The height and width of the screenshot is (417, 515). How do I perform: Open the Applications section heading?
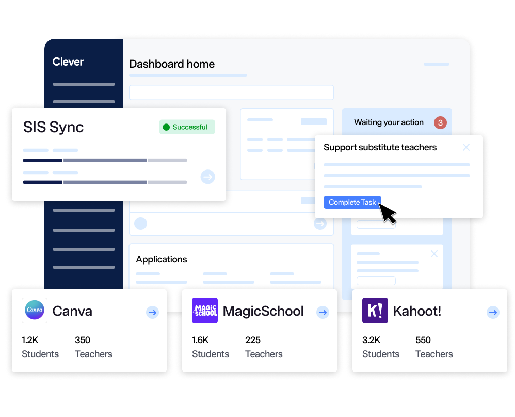162,259
